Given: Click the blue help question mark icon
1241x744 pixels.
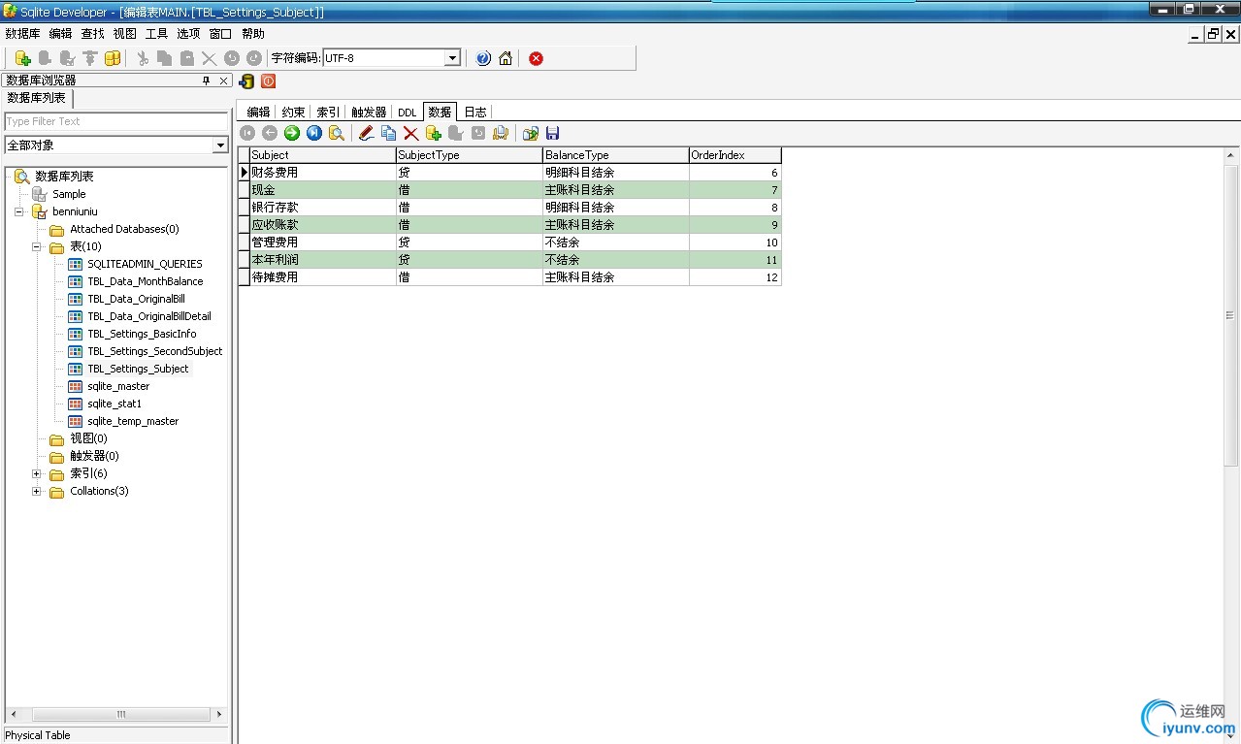Looking at the screenshot, I should (483, 58).
